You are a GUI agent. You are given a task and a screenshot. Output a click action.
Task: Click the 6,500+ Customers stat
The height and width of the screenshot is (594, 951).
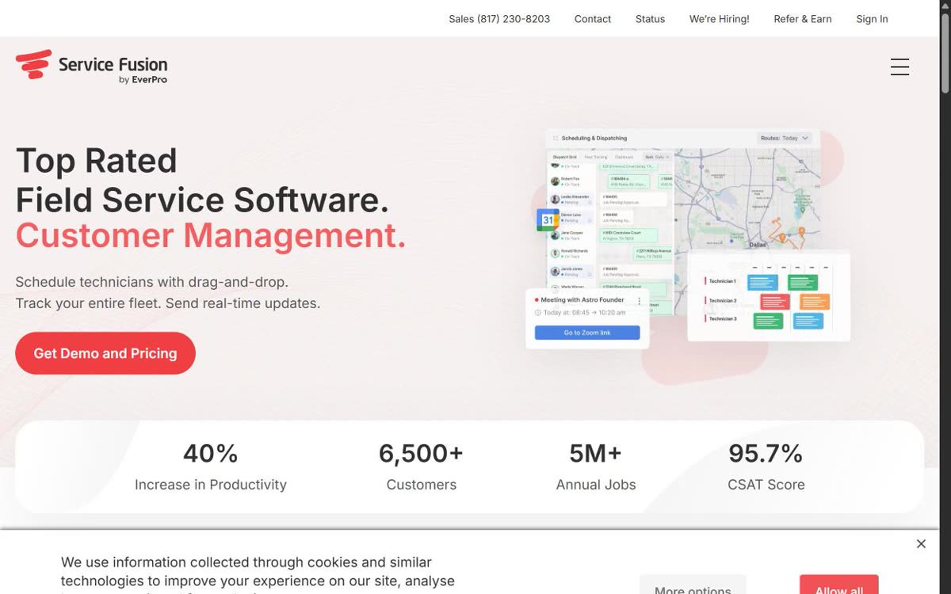pyautogui.click(x=421, y=467)
